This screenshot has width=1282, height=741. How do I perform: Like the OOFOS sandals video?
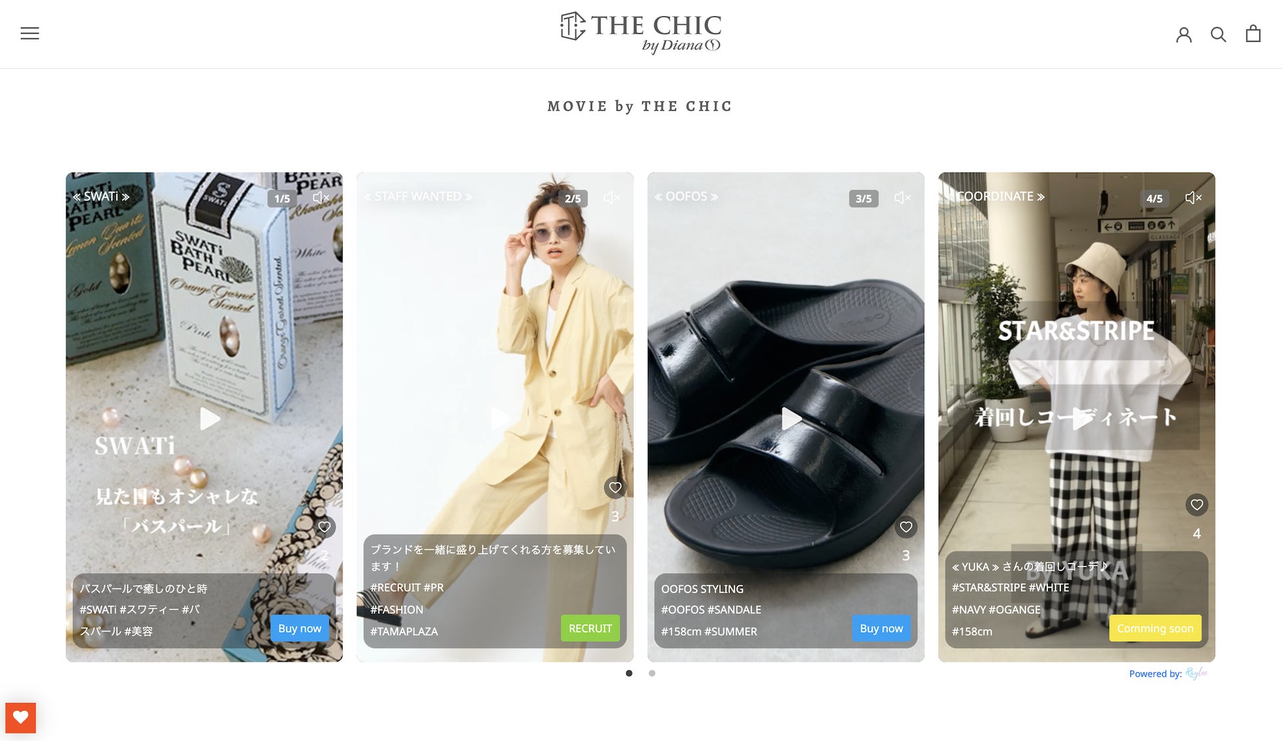pos(906,527)
